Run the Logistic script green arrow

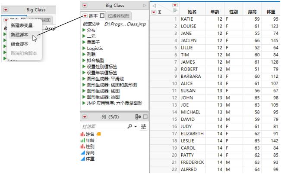84,48
